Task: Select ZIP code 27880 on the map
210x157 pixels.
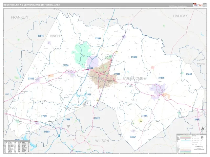Action: (x=47, y=131)
